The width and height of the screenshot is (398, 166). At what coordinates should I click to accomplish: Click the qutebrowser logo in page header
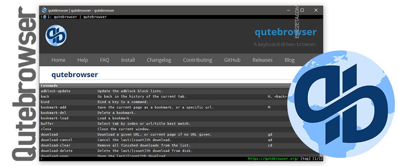56,35
